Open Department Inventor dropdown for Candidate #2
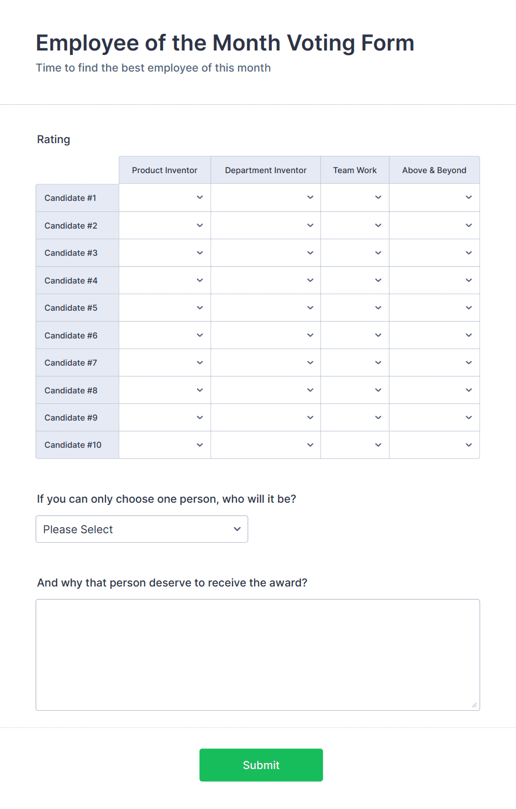This screenshot has height=809, width=516. coord(265,225)
